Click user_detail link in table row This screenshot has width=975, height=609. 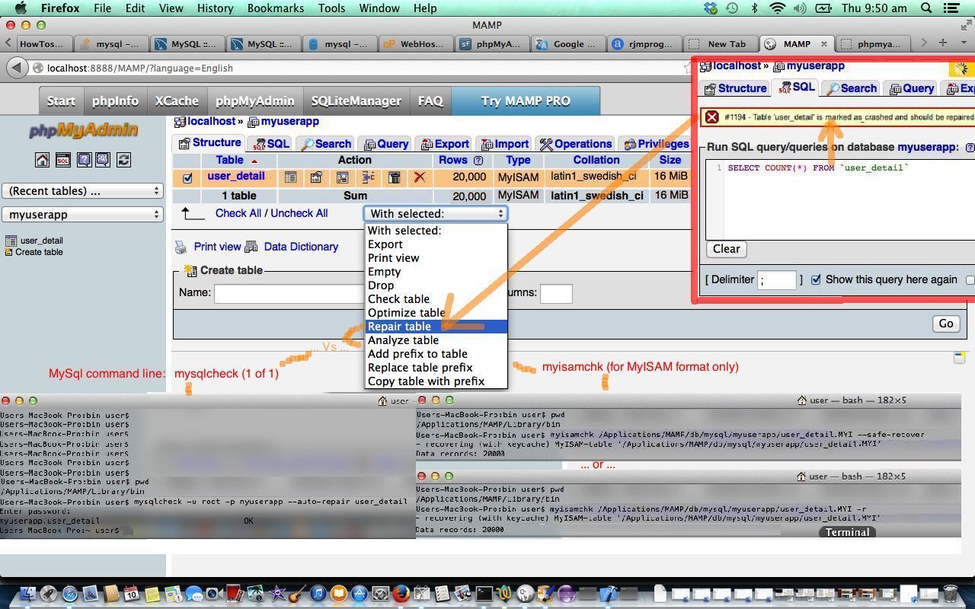tap(236, 176)
